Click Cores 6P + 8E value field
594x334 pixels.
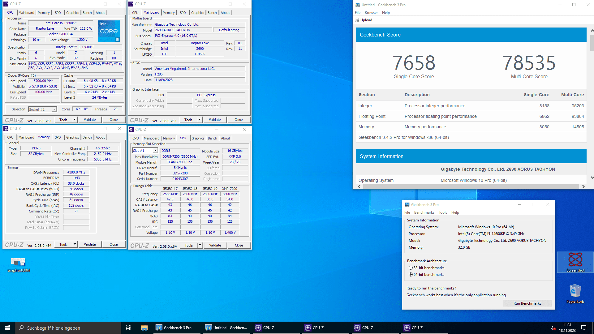click(x=82, y=109)
